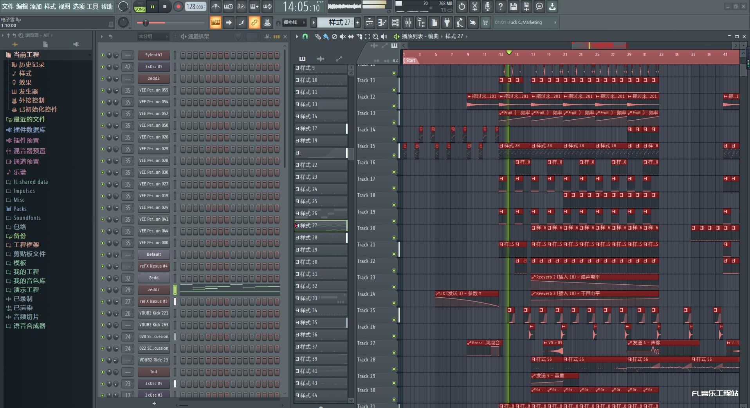Click the red record button
Viewport: 750px width, 408px height.
click(x=178, y=7)
